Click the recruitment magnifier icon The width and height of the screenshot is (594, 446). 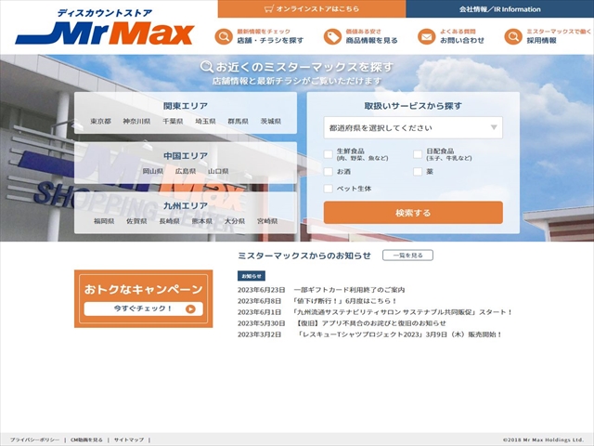click(x=513, y=37)
